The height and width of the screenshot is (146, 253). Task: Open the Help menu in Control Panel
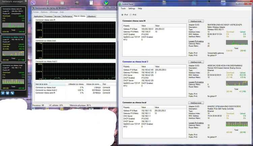point(140,8)
